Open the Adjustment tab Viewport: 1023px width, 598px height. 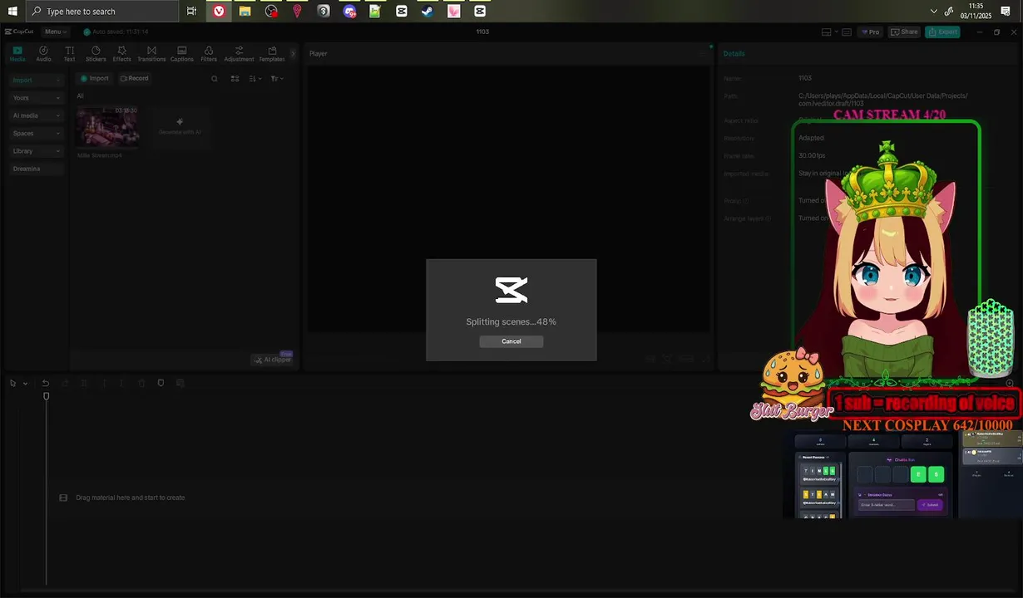pyautogui.click(x=239, y=54)
